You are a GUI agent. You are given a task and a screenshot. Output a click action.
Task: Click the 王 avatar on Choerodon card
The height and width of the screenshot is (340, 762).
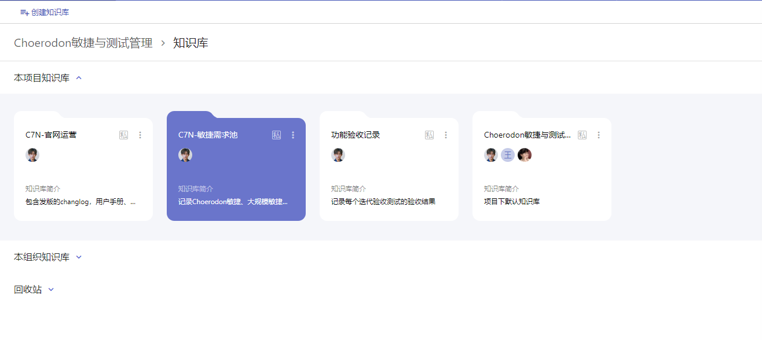508,155
